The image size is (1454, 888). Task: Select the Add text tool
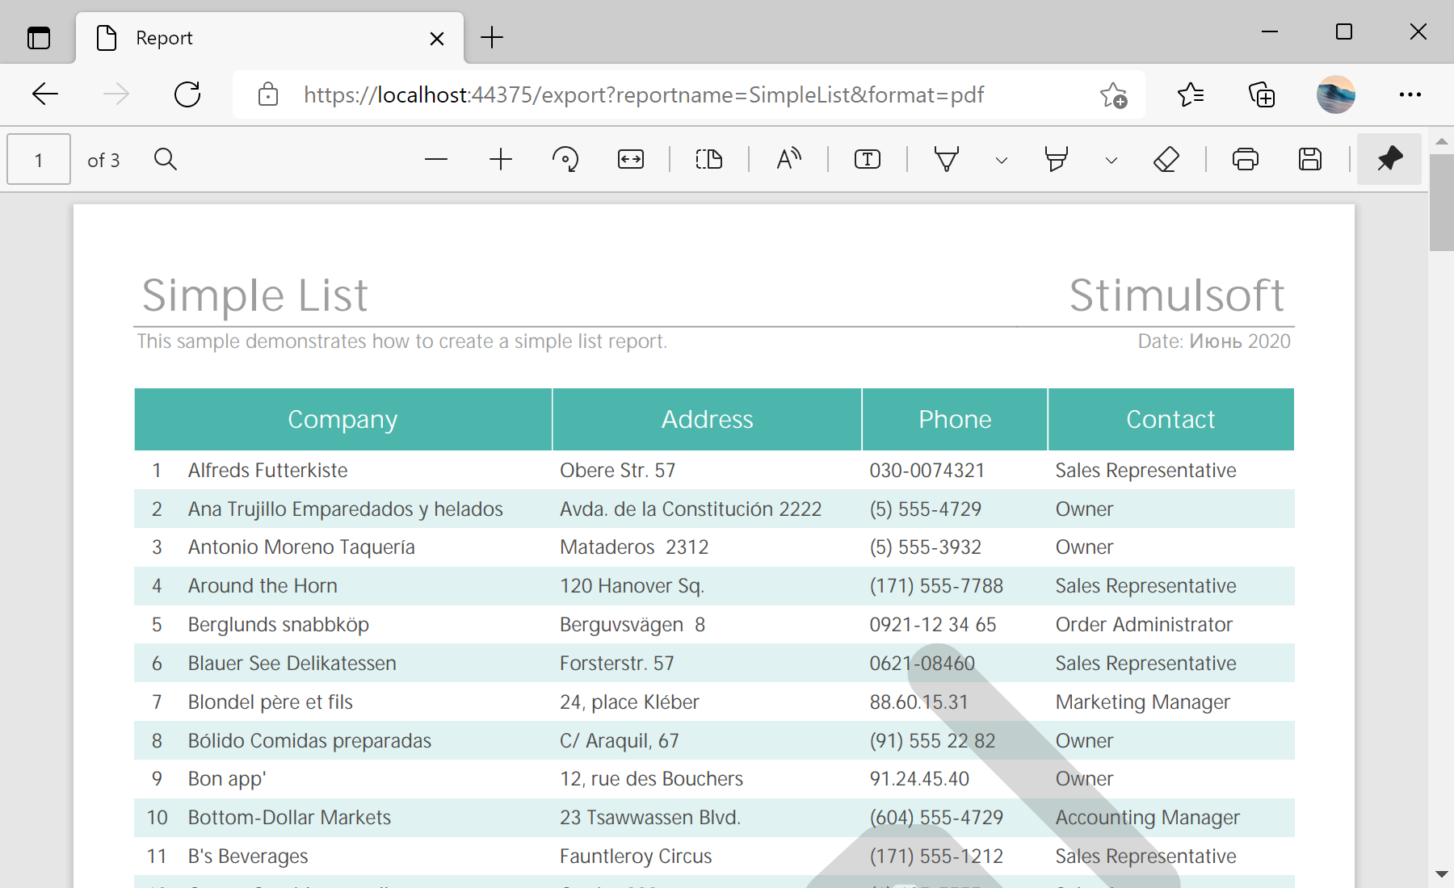[x=868, y=159]
